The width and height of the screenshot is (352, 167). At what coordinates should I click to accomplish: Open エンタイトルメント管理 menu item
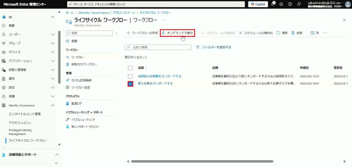(25, 114)
